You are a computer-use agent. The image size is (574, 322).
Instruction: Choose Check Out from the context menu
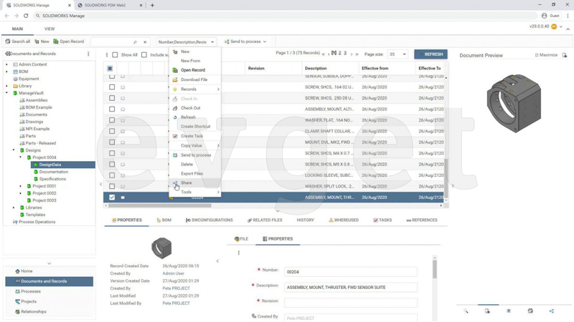pyautogui.click(x=190, y=108)
